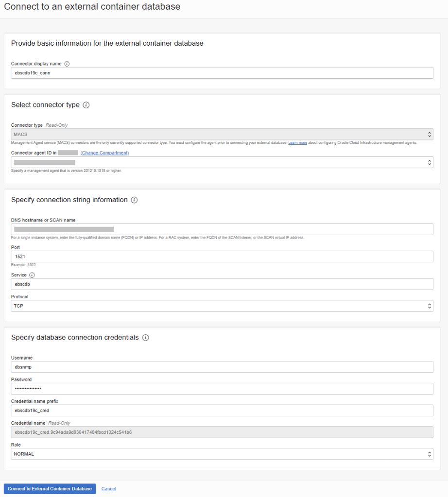Viewport: 448px width, 497px height.
Task: Click info icon beside database connection credentials heading
Action: 145,337
